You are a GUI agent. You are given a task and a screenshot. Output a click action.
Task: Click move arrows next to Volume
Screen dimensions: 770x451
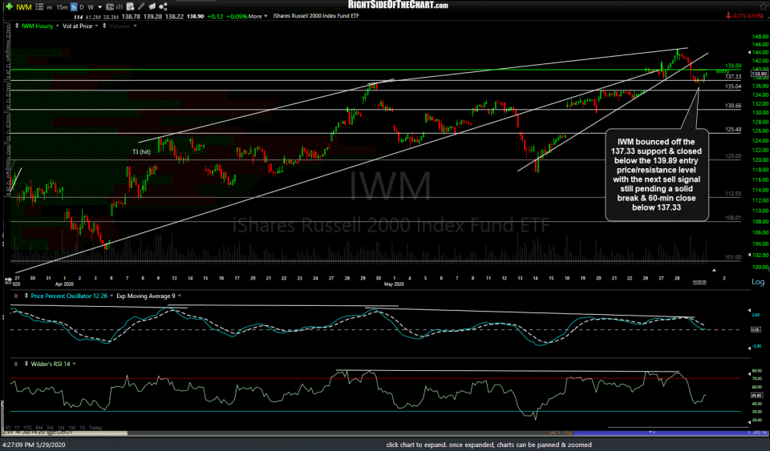click(104, 26)
